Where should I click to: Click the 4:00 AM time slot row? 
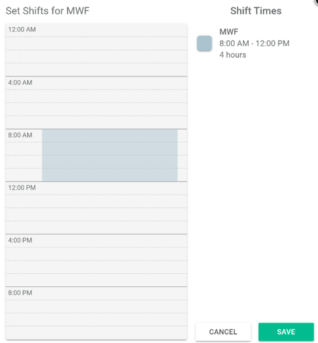pyautogui.click(x=96, y=83)
